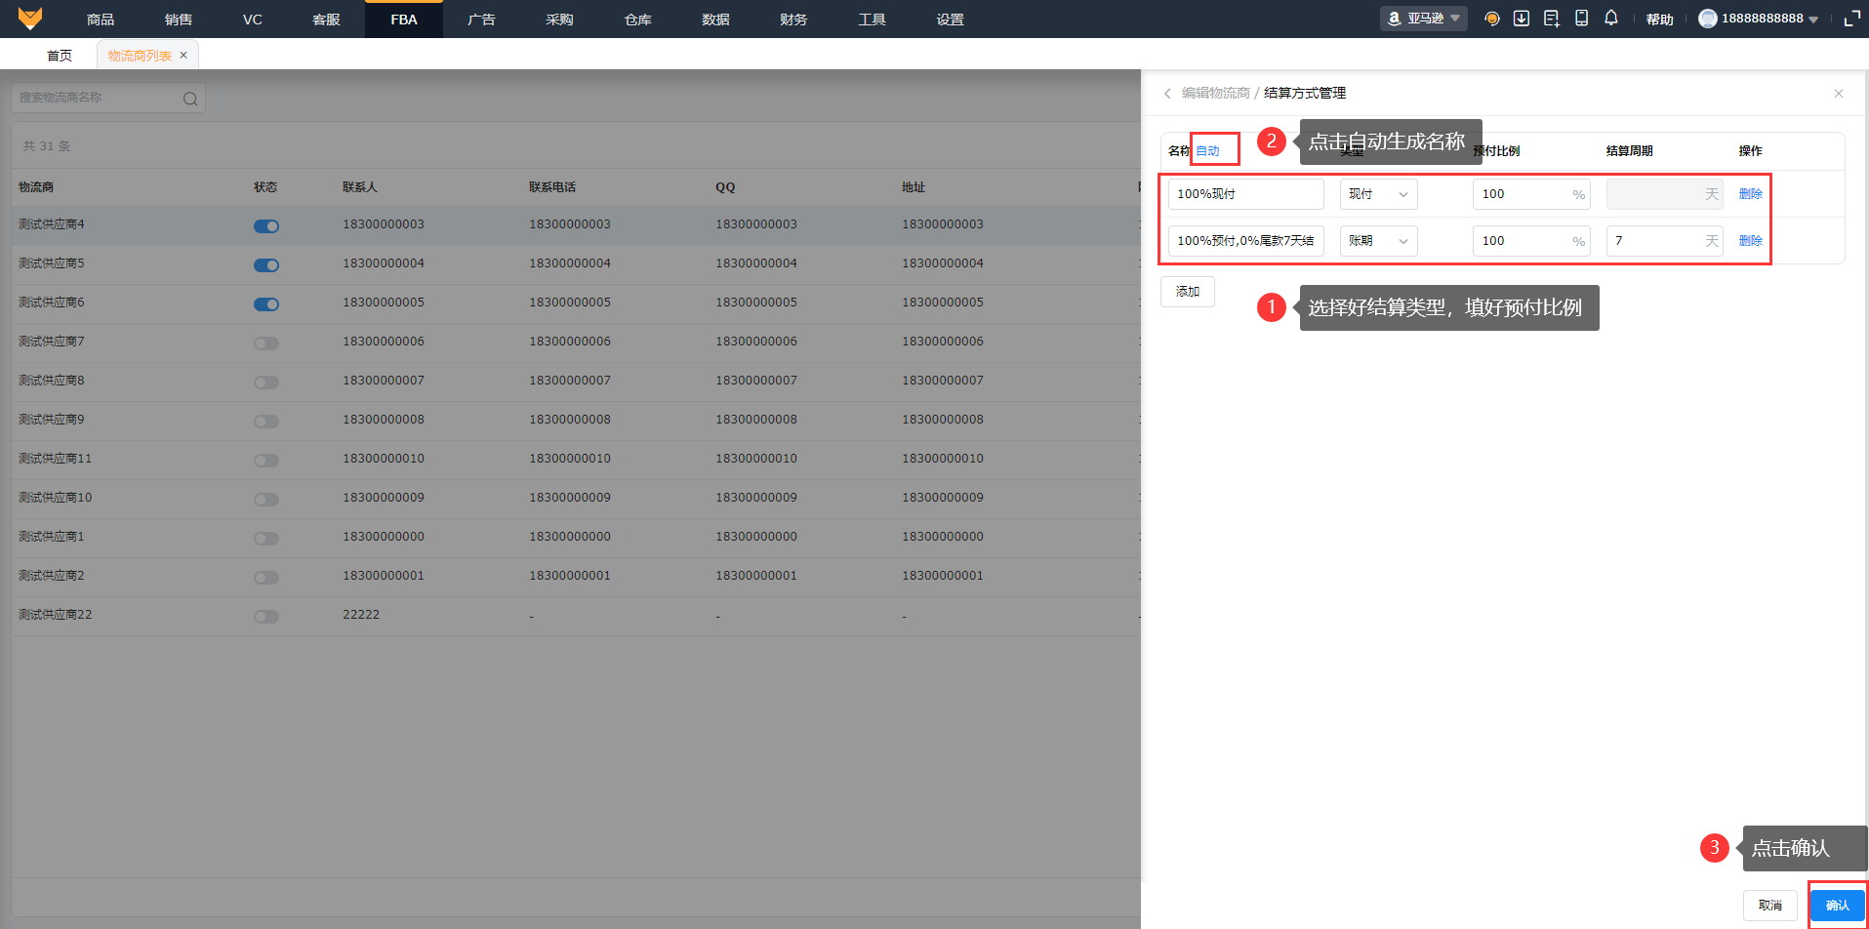
Task: Open the 采购 menu
Action: [559, 20]
